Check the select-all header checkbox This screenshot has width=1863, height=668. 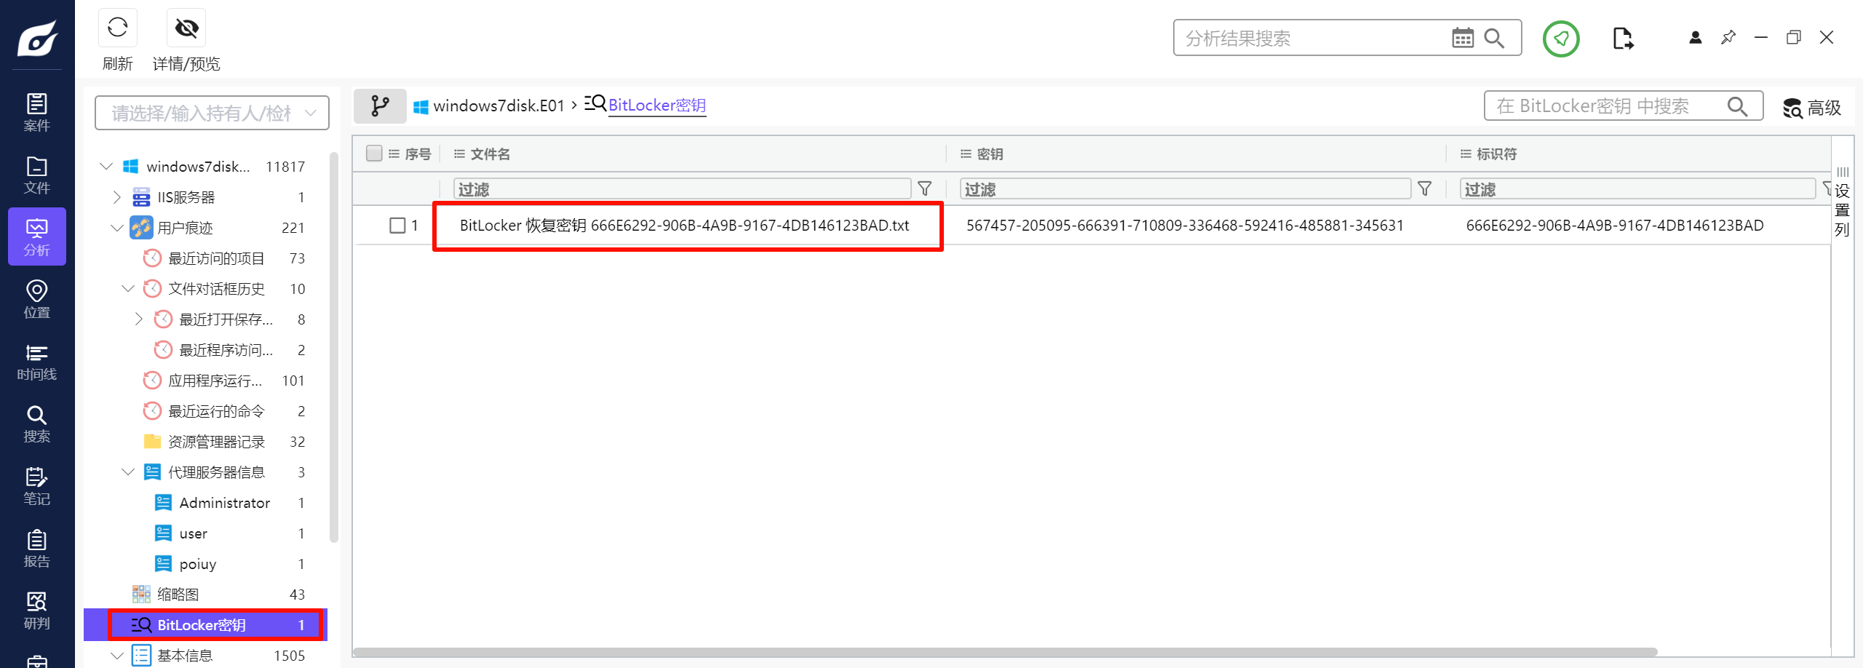point(374,154)
